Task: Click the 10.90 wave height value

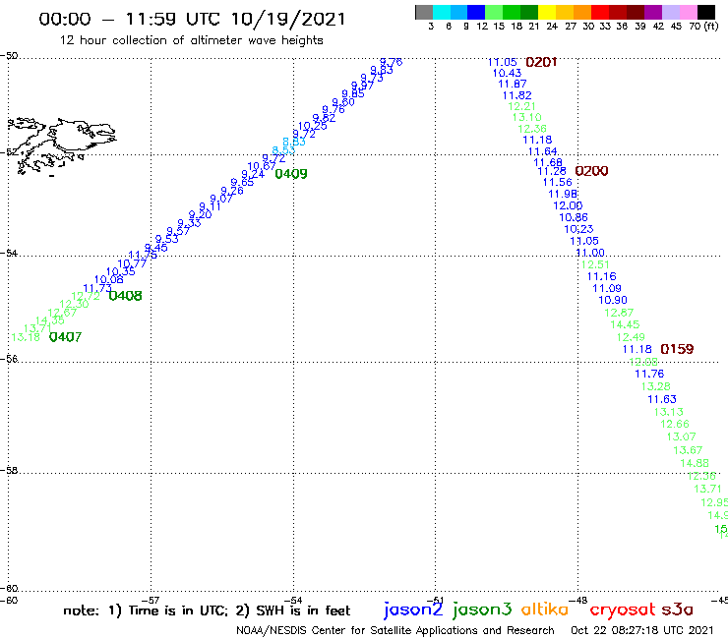Action: coord(613,300)
